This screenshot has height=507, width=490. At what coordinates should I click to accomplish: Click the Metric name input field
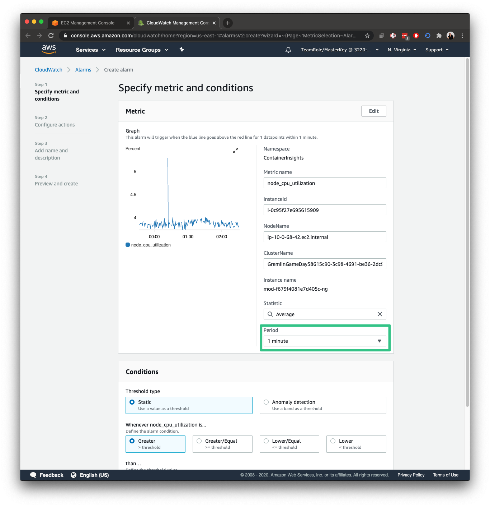(x=325, y=183)
